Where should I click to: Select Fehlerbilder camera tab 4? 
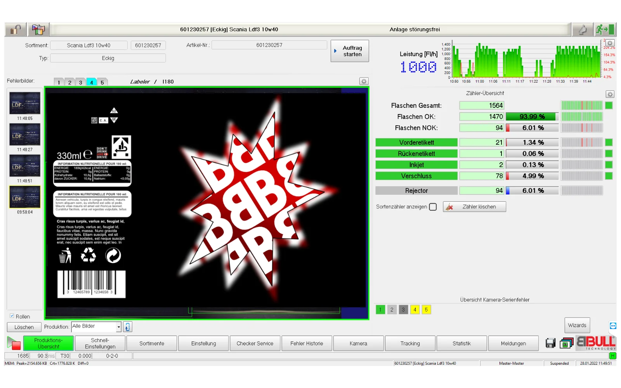tap(92, 82)
